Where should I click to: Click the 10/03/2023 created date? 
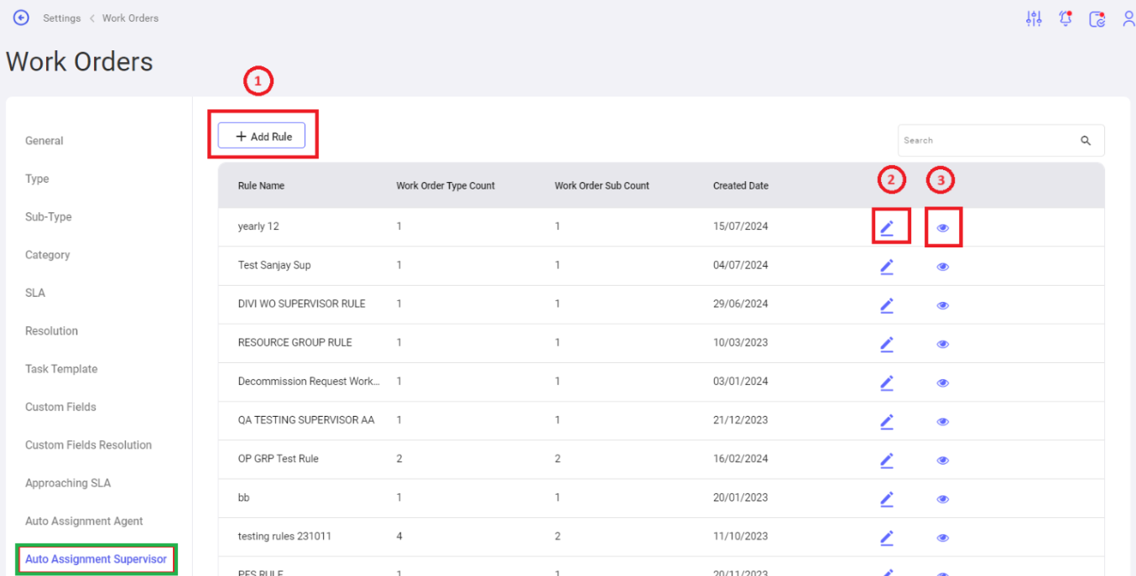pos(741,342)
